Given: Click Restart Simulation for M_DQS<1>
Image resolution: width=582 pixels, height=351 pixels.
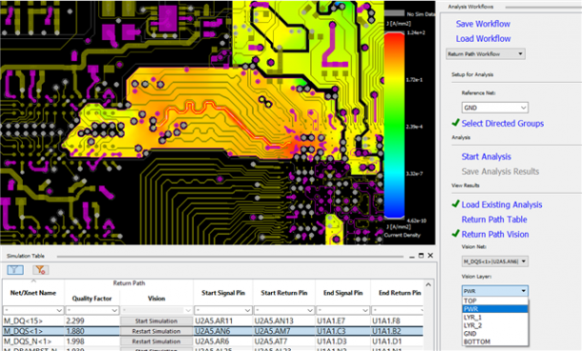Looking at the screenshot, I should coord(156,331).
